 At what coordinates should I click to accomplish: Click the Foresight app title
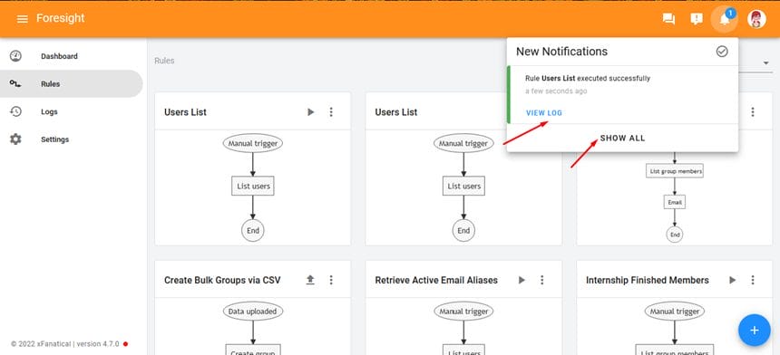pos(61,18)
